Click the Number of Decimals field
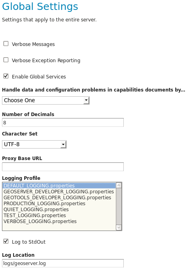 tap(63, 122)
